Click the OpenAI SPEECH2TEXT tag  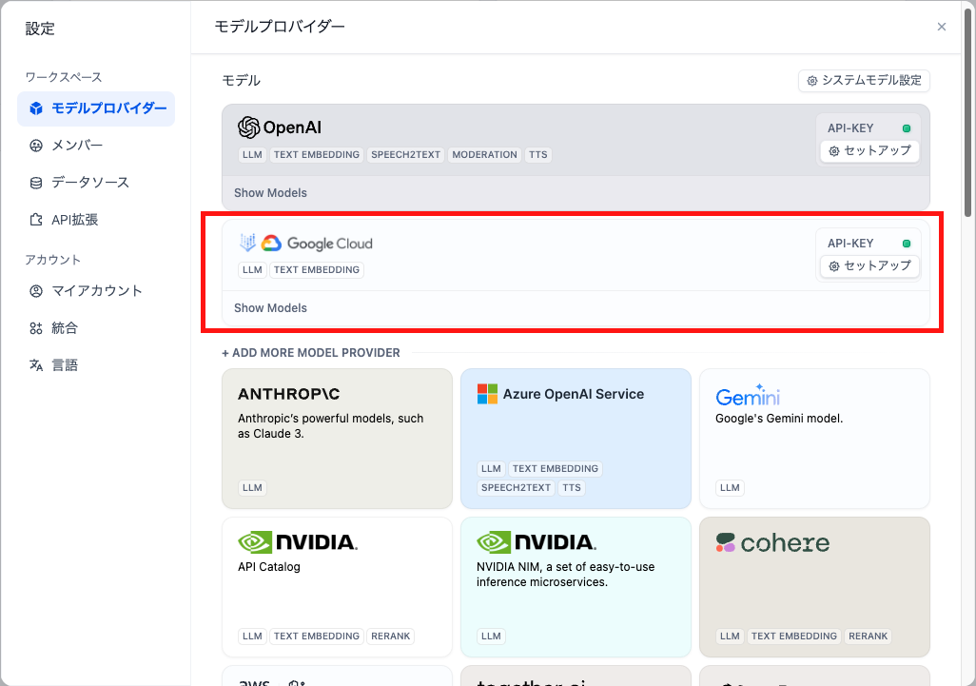tap(406, 155)
